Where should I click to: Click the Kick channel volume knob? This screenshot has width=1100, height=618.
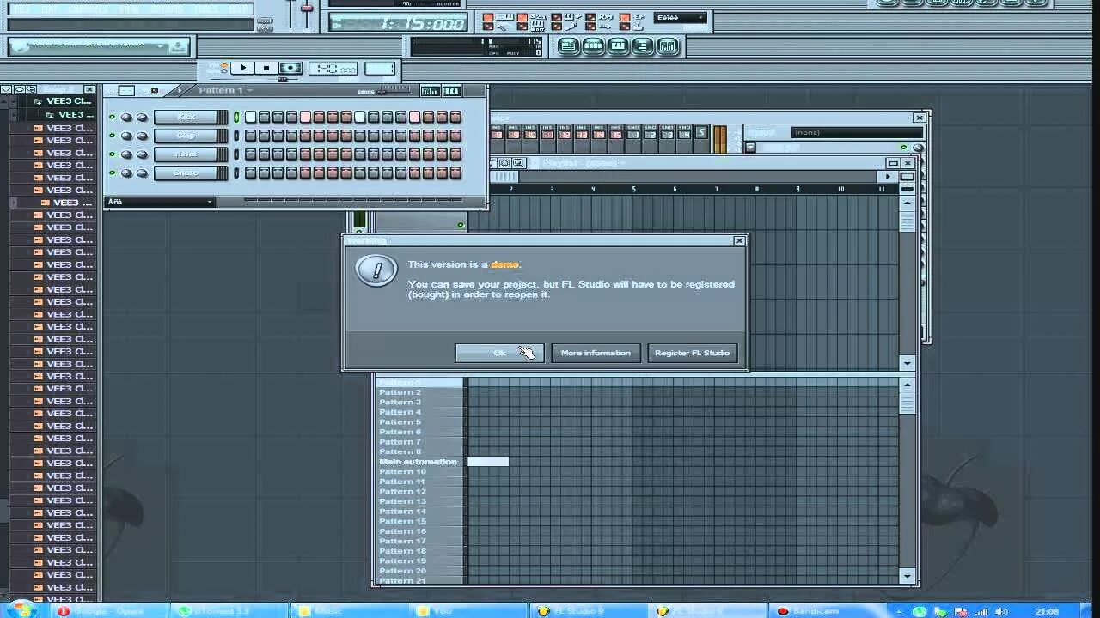(141, 118)
